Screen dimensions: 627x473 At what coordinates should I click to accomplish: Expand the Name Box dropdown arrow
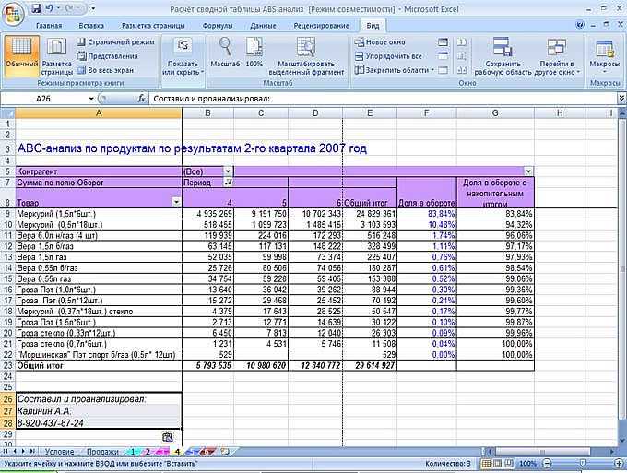(x=91, y=99)
